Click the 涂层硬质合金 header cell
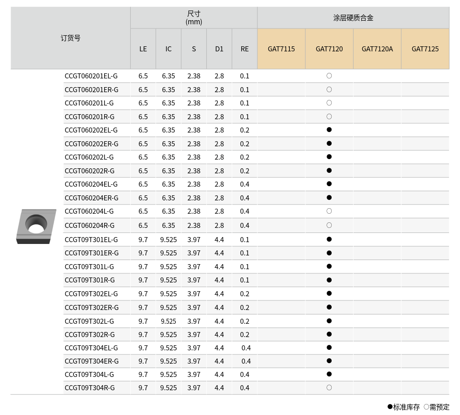The width and height of the screenshot is (460, 415). click(x=353, y=18)
